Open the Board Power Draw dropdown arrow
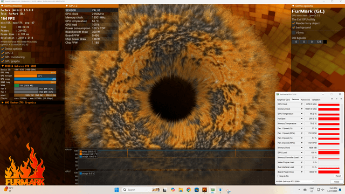Image resolution: width=345 pixels, height=194 pixels. (302, 172)
